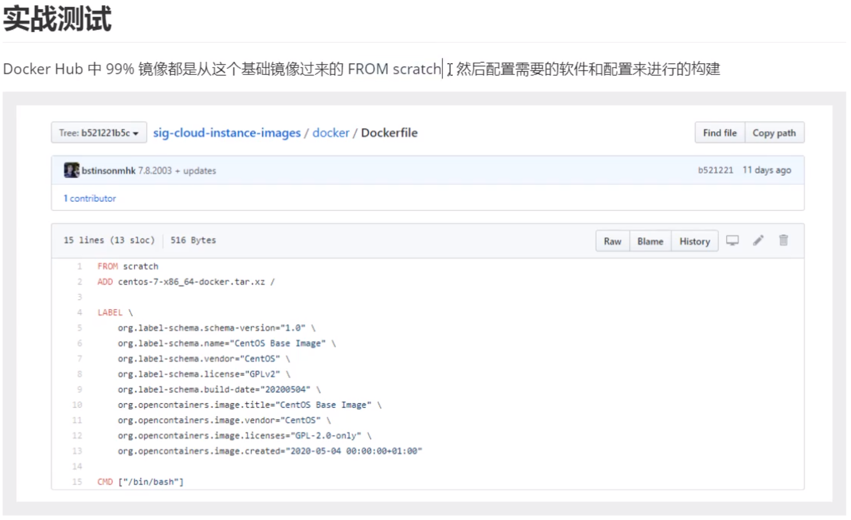Delete the file using the trash icon

pyautogui.click(x=783, y=241)
